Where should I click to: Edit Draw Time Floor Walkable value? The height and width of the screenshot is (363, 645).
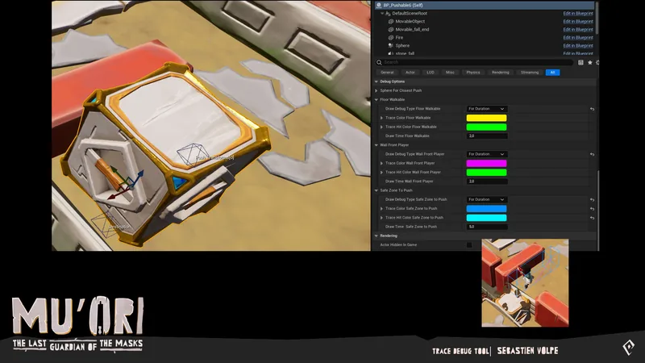(487, 136)
